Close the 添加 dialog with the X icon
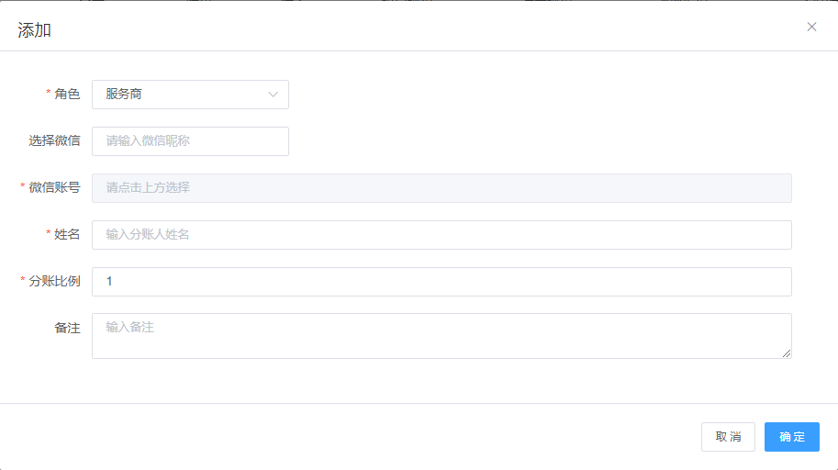The image size is (838, 470). point(811,27)
